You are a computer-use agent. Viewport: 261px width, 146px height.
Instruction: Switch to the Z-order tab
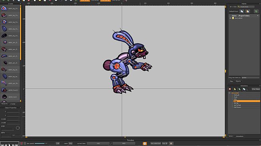[x=13, y=104]
